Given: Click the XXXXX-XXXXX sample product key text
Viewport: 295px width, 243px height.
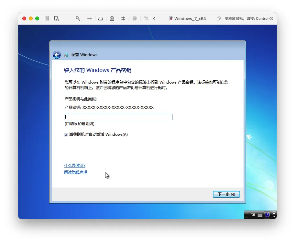Looking at the screenshot, I should click(118, 108).
